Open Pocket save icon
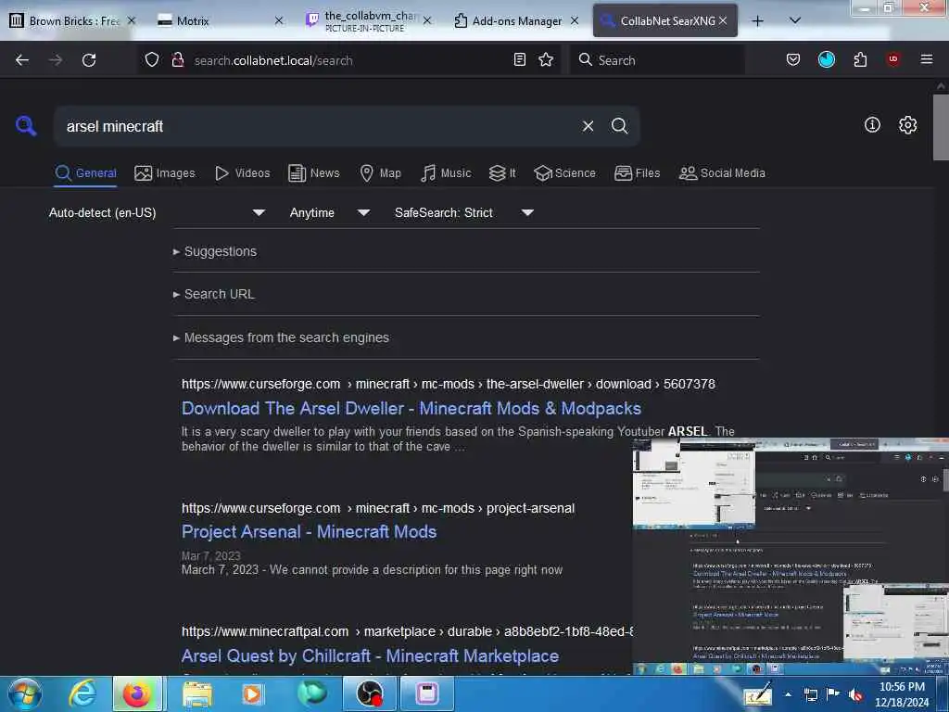The height and width of the screenshot is (712, 949). tap(793, 59)
